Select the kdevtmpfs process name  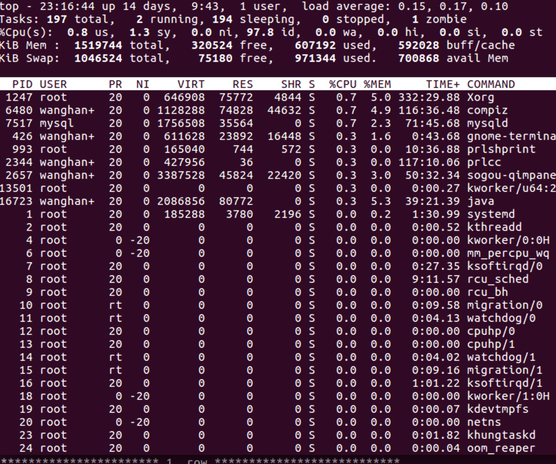click(x=498, y=409)
